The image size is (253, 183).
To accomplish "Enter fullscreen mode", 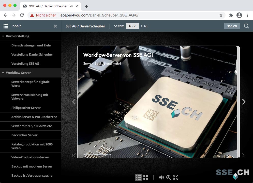I will tap(176, 177).
